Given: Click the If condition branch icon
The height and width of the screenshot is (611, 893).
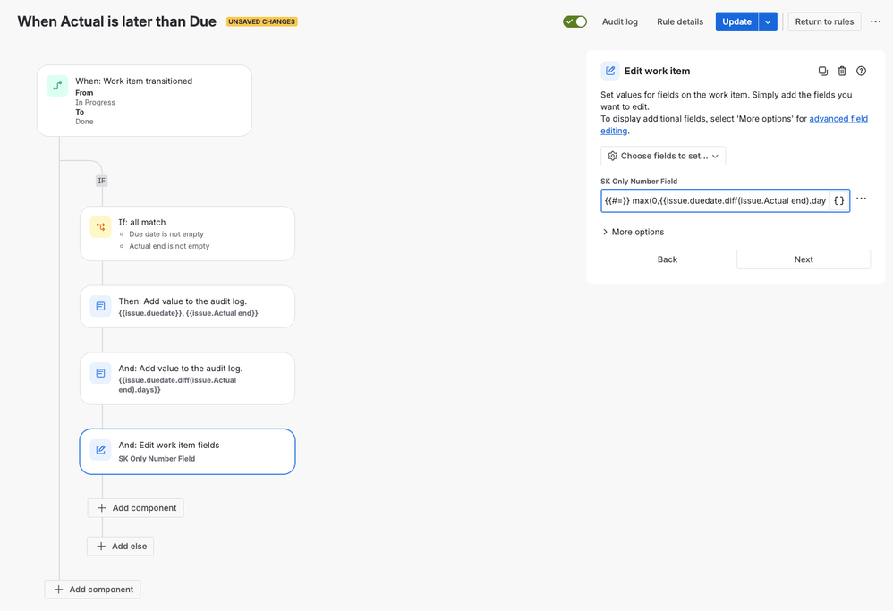Looking at the screenshot, I should 100,227.
